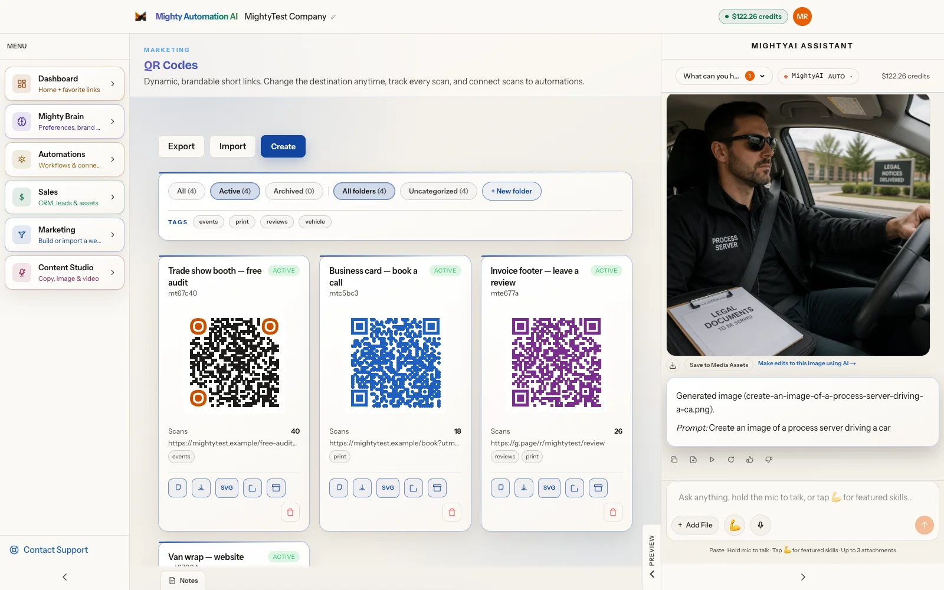The width and height of the screenshot is (944, 590).
Task: Archive icon on Trade show booth card
Action: (276, 488)
